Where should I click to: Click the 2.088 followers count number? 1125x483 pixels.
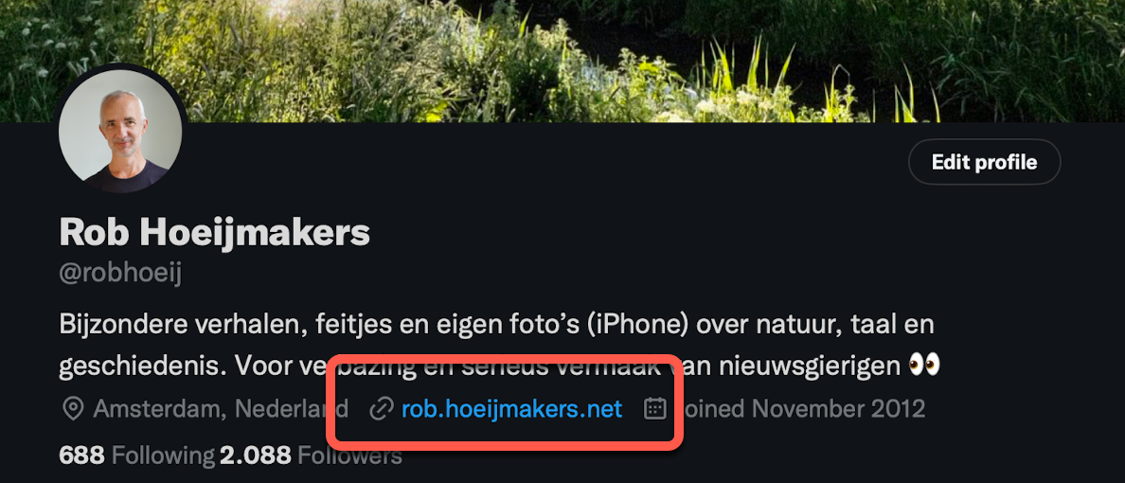tap(256, 455)
